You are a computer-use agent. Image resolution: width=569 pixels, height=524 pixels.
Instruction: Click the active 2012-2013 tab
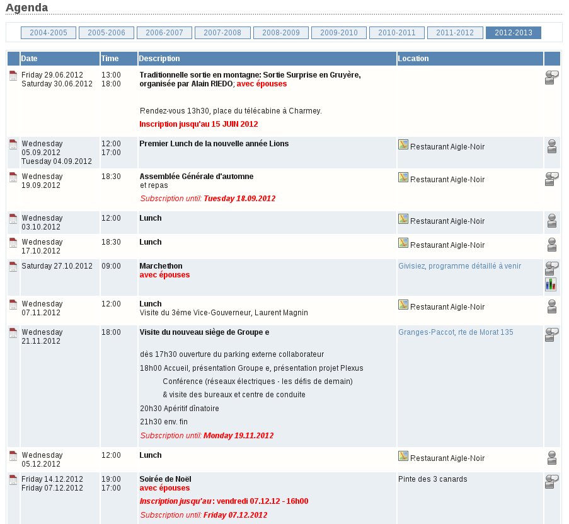(514, 33)
